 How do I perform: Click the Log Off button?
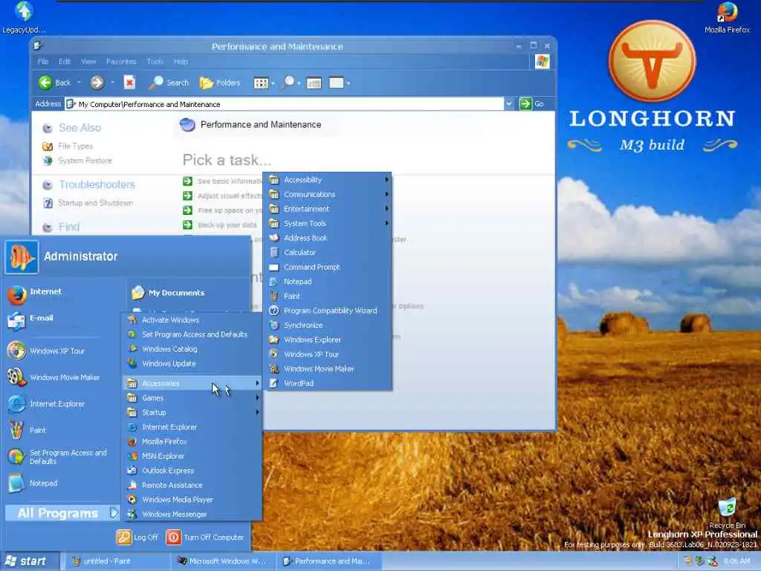137,538
